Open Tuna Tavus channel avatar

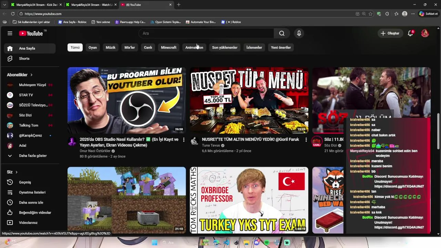(194, 141)
